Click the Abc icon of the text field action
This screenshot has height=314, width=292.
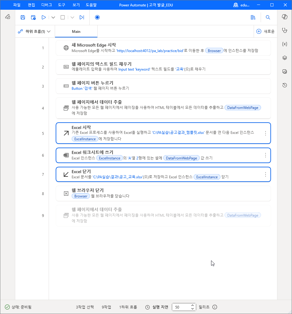point(66,67)
